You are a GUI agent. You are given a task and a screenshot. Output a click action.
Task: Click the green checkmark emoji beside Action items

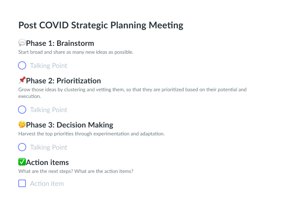click(x=22, y=162)
